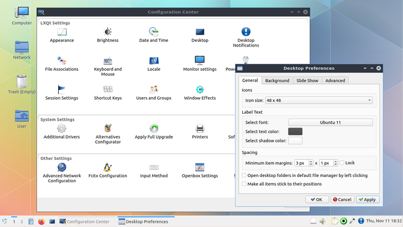Image resolution: width=403 pixels, height=227 pixels.
Task: Open the Brightness settings icon
Action: coord(108,32)
